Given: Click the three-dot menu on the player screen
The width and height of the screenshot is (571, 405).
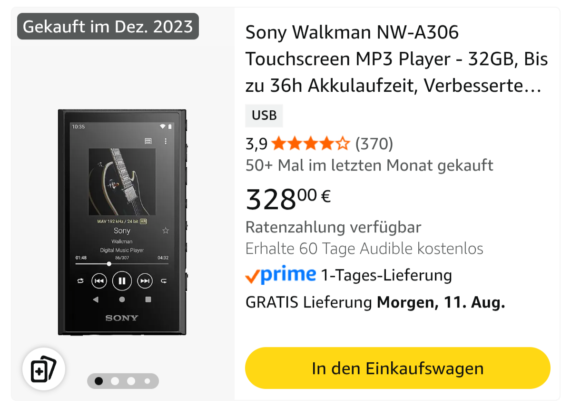Looking at the screenshot, I should (166, 141).
